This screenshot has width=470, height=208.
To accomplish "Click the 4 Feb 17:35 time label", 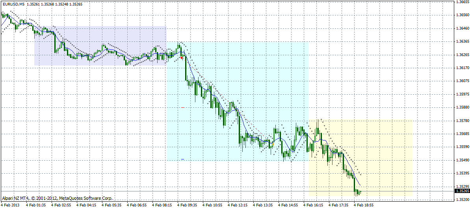I will tap(338, 206).
